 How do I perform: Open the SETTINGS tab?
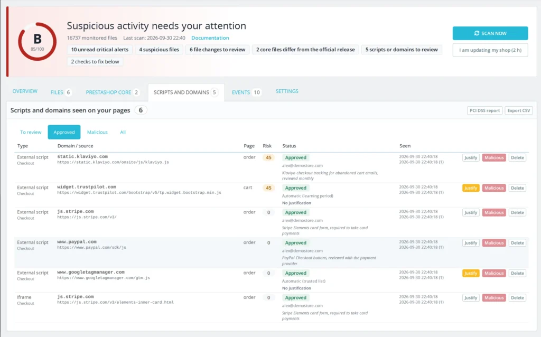point(287,91)
